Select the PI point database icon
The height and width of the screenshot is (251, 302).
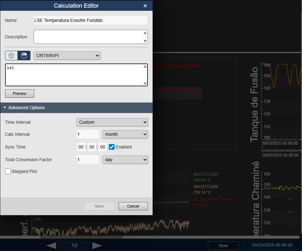click(24, 56)
